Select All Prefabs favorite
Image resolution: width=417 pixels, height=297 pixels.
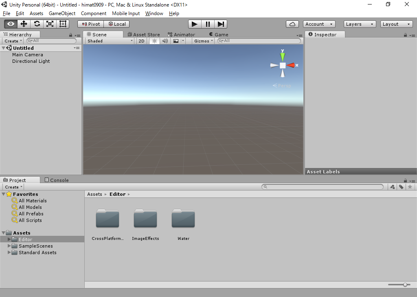[28, 214]
